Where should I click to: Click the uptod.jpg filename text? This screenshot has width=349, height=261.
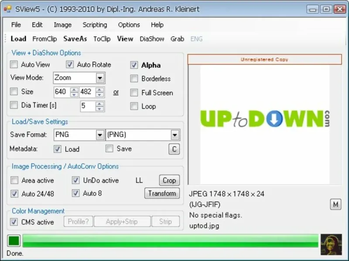(x=204, y=226)
